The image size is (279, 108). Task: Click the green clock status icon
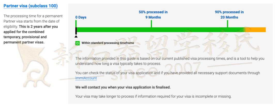[x=78, y=43]
